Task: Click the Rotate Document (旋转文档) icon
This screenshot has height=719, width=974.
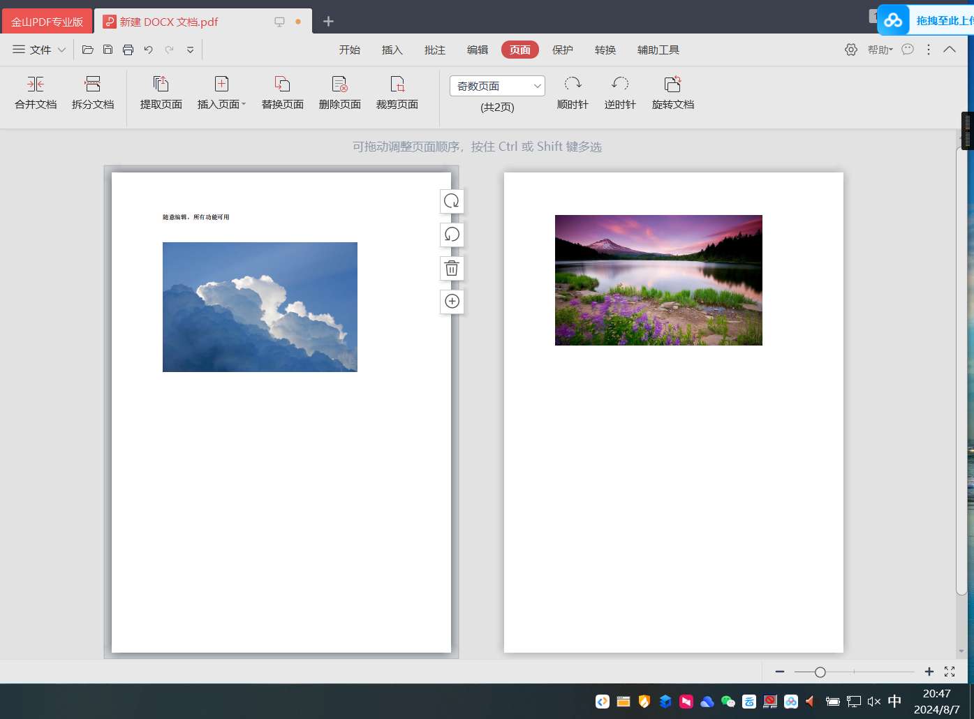Action: pyautogui.click(x=672, y=84)
